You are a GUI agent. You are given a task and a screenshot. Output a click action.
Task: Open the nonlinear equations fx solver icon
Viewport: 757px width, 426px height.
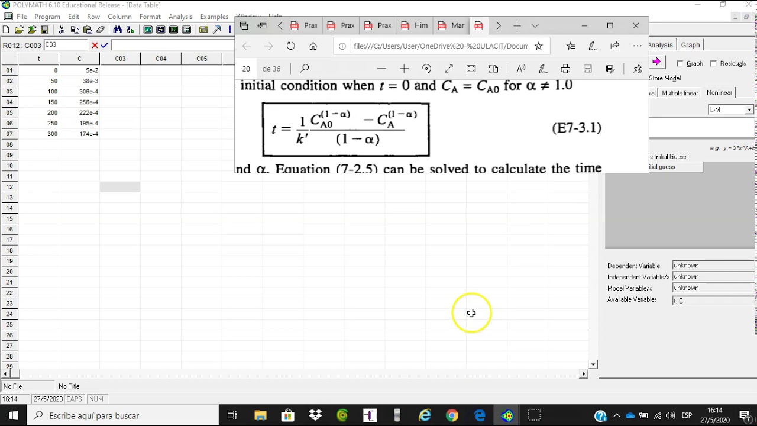pyautogui.click(x=160, y=30)
